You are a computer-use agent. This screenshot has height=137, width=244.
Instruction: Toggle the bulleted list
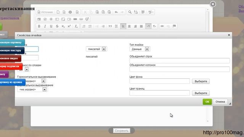click(x=90, y=26)
